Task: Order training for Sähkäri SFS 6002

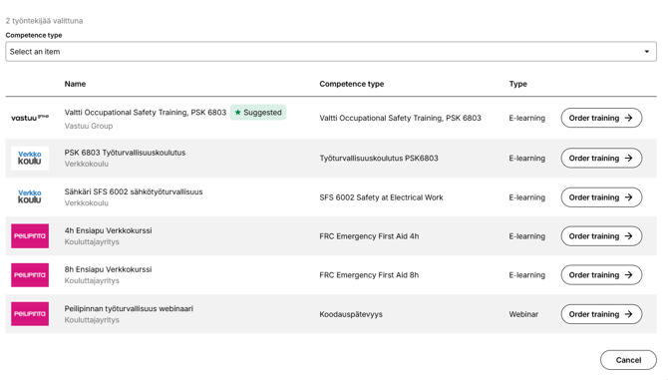Action: (x=601, y=197)
